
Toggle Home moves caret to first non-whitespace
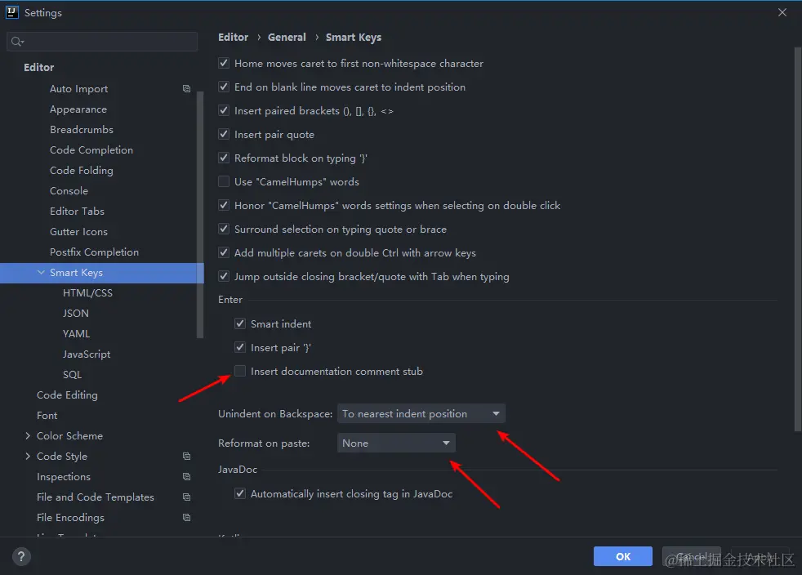pyautogui.click(x=224, y=63)
